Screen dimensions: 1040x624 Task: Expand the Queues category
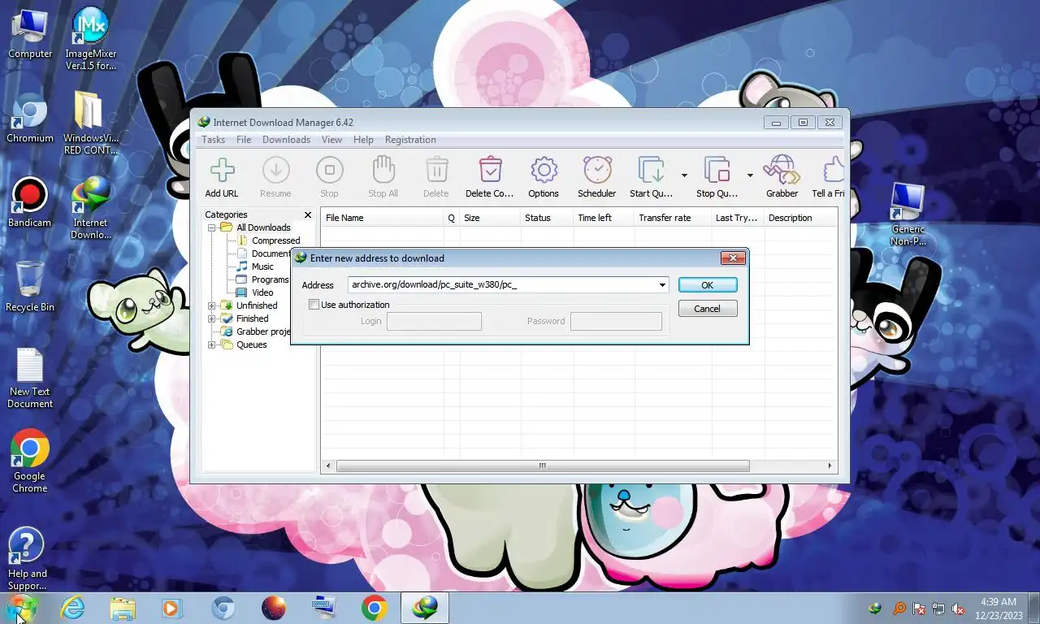coord(212,344)
